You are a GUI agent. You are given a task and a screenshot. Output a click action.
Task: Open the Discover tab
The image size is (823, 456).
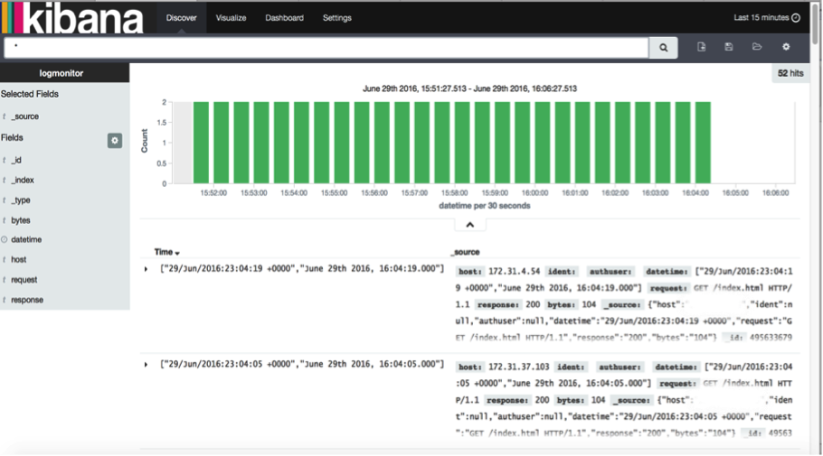pos(181,18)
